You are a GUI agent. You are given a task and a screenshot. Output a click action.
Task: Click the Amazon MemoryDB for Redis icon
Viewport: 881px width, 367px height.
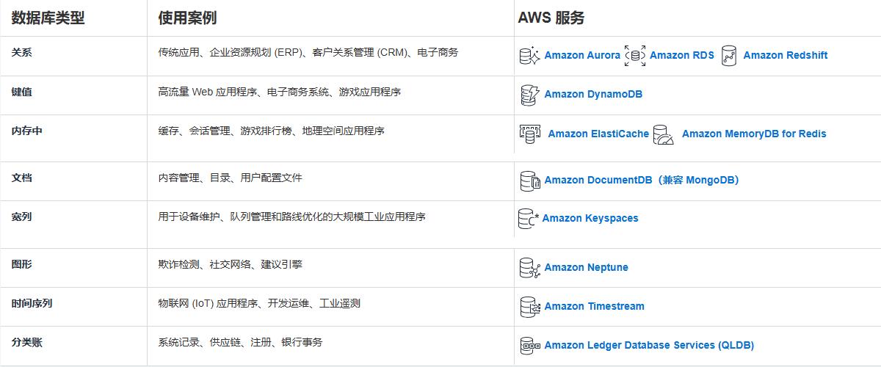click(x=663, y=134)
